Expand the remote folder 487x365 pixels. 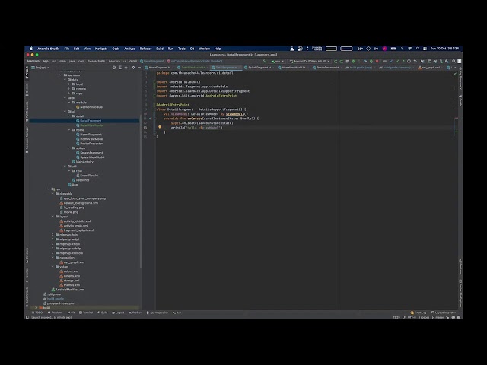pos(69,89)
